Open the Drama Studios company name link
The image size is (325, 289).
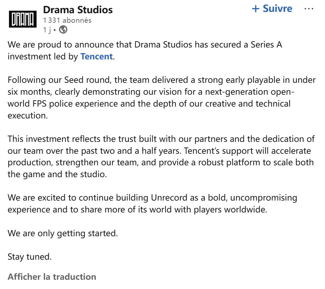click(78, 10)
